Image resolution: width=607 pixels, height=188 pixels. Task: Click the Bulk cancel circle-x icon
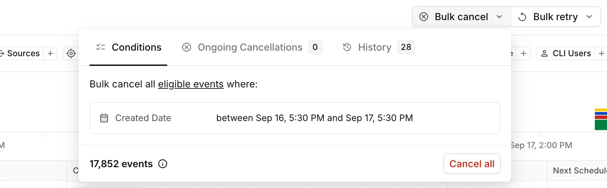[x=424, y=17]
